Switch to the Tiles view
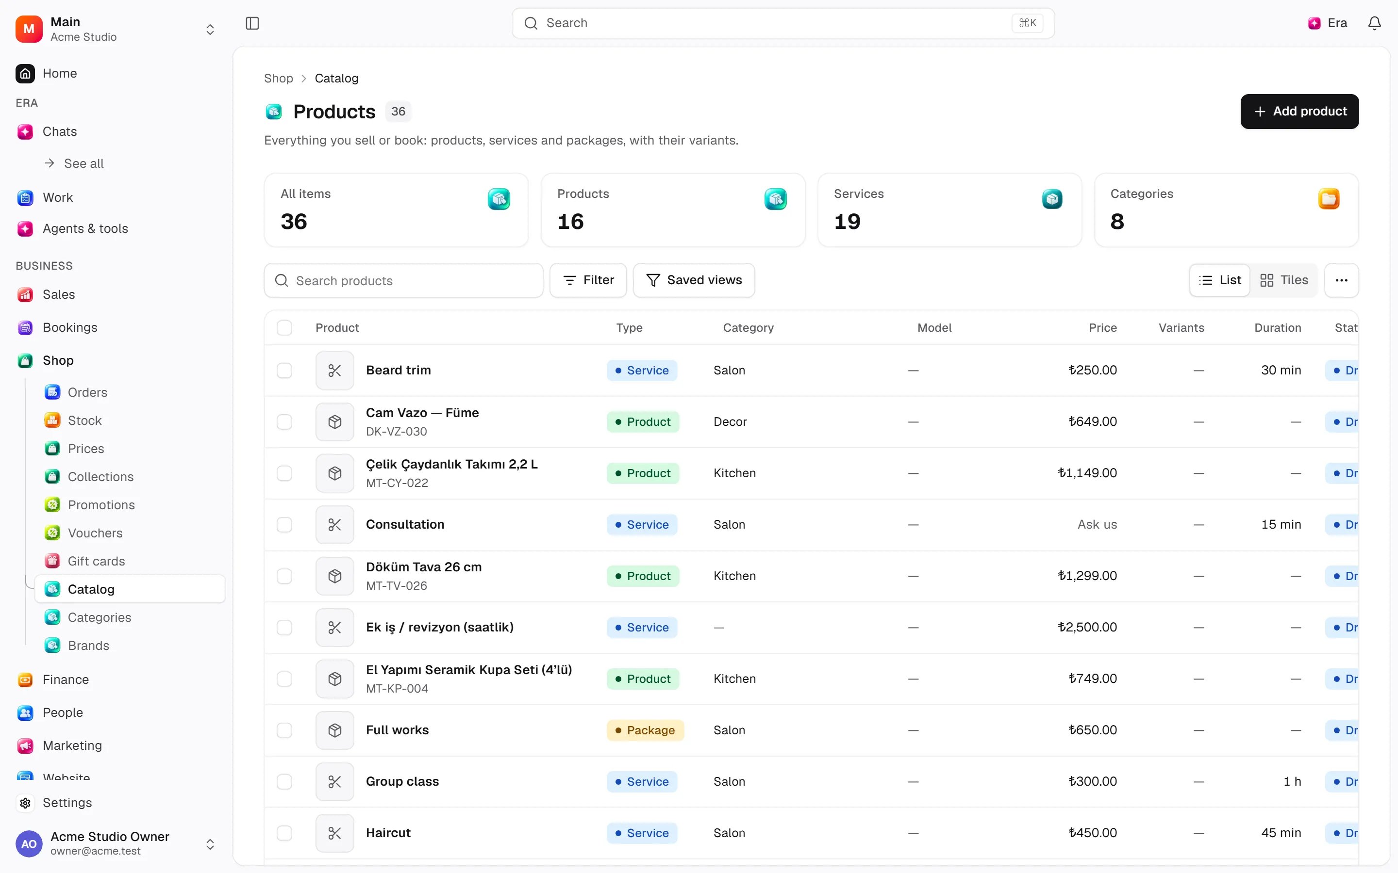The height and width of the screenshot is (873, 1398). click(1283, 281)
